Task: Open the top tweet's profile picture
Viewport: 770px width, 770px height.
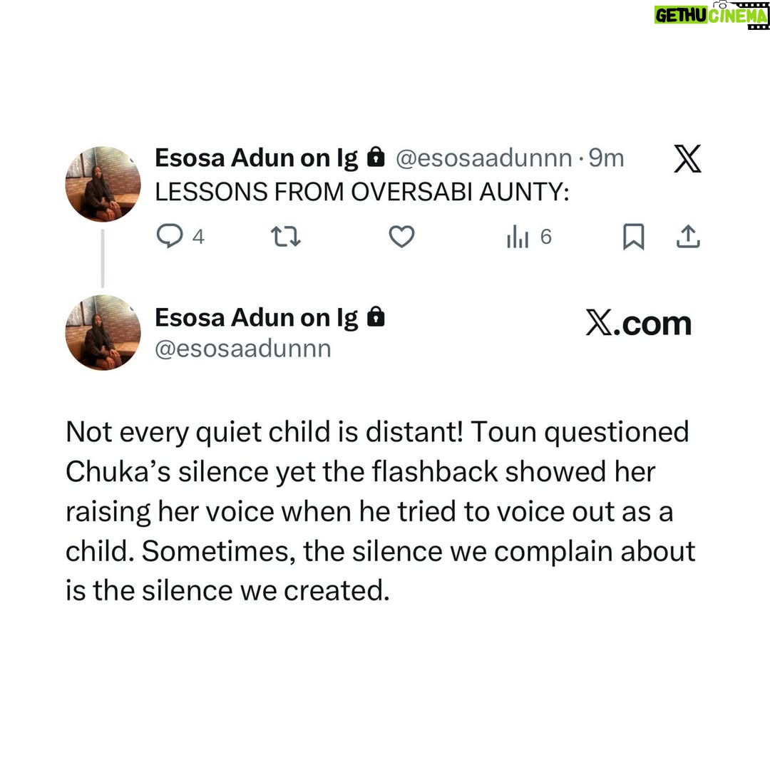Action: [x=103, y=184]
